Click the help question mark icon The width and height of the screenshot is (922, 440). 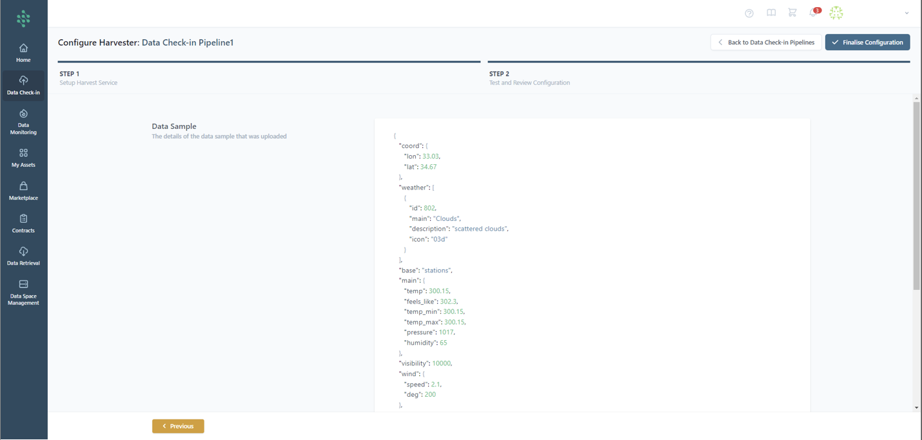coord(749,13)
